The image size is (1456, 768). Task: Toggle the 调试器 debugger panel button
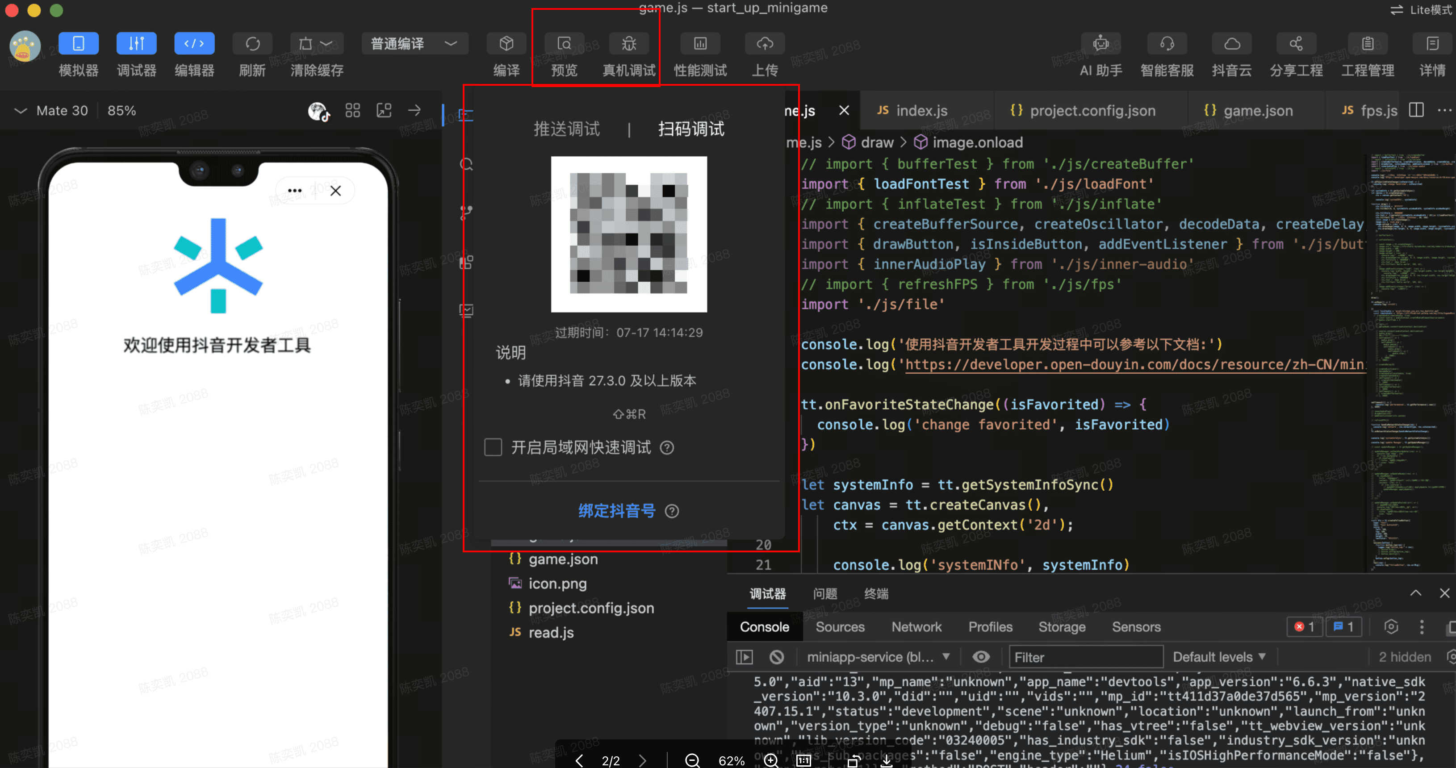click(x=136, y=44)
